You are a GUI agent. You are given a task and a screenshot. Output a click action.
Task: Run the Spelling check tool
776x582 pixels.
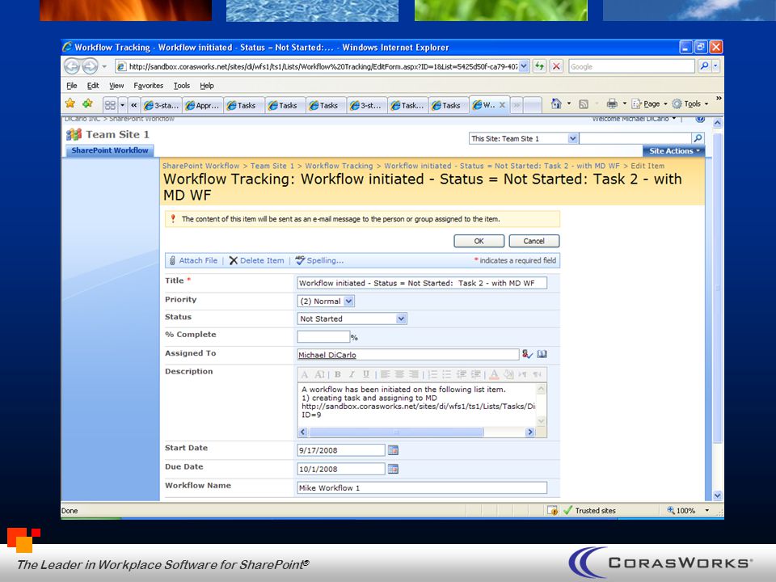(319, 260)
